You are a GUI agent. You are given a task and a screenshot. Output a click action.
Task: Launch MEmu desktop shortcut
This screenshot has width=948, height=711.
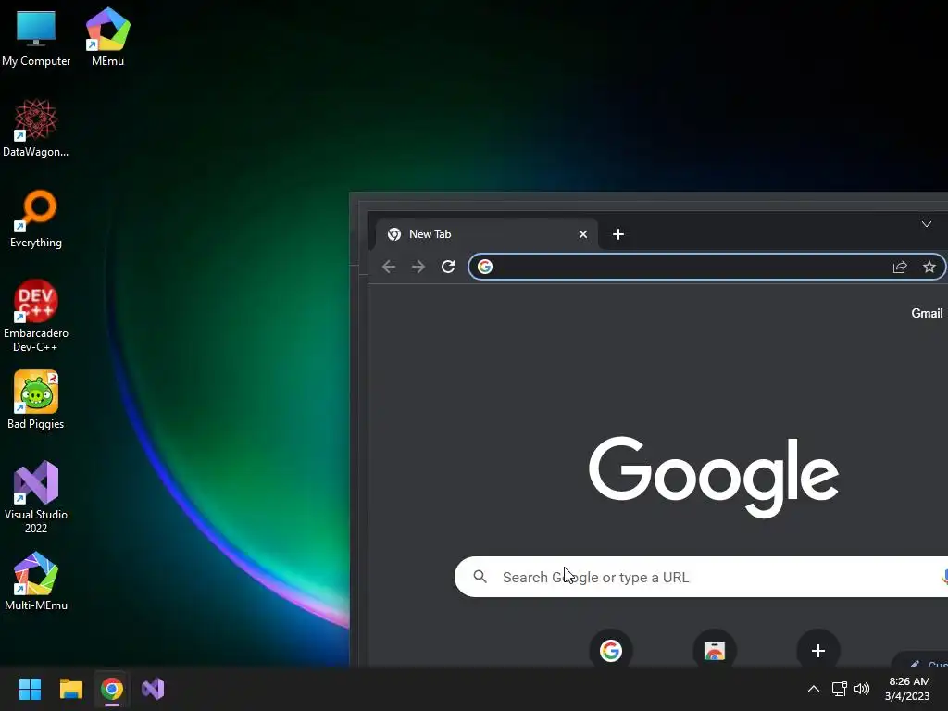[107, 37]
